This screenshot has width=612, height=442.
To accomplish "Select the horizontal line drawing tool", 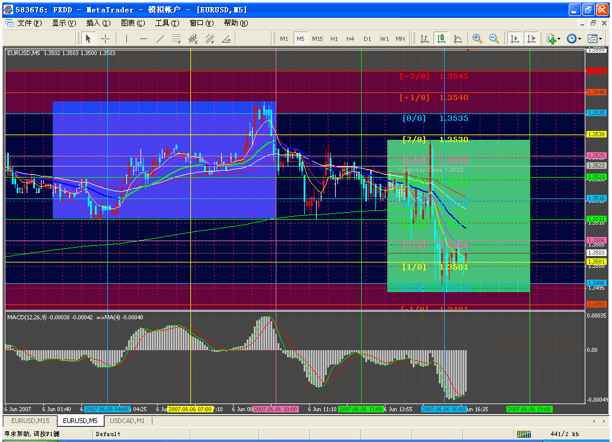I will tap(144, 39).
